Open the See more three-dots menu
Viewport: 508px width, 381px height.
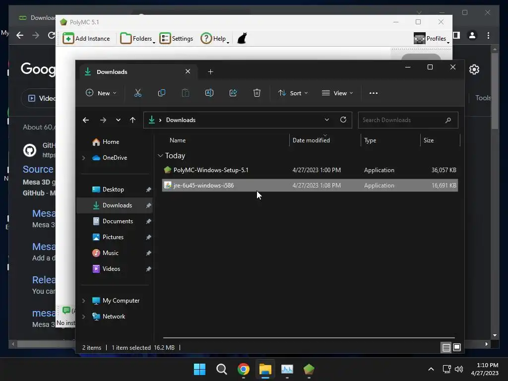coord(374,93)
